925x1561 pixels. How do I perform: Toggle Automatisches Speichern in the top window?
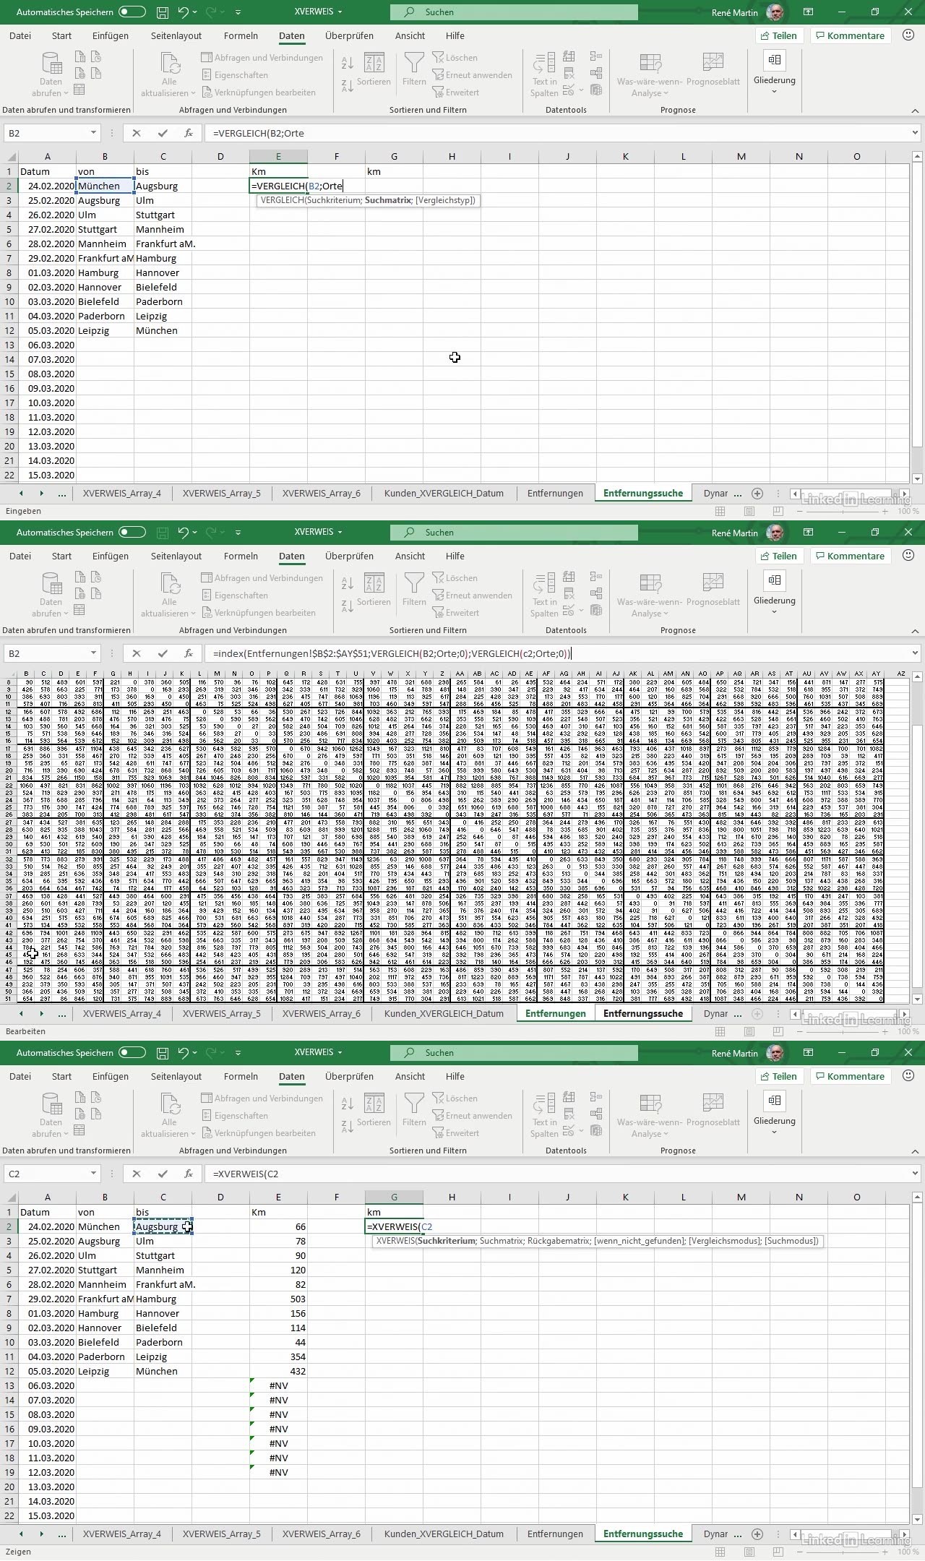coord(132,12)
